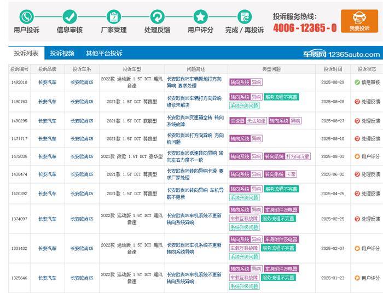Open complaint 长安欧尚X5车辆打方向异响 维修未解决
The image size is (383, 293).
194,102
